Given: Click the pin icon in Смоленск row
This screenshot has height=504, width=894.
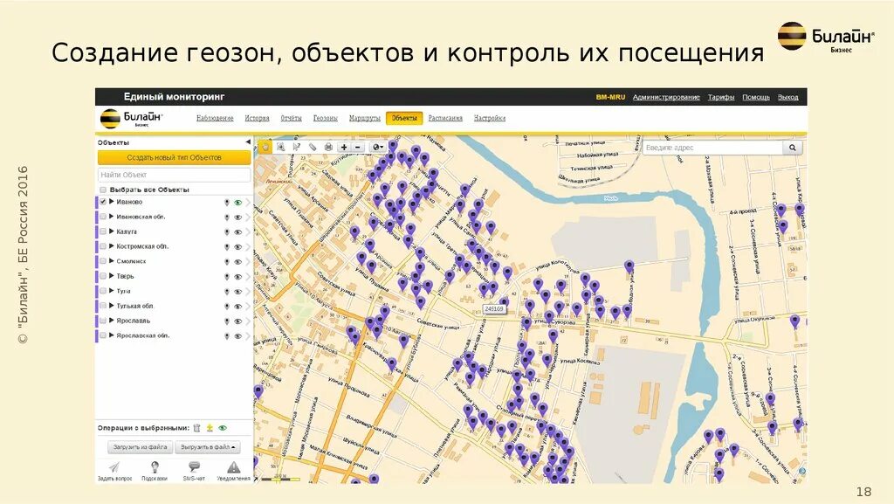Looking at the screenshot, I should (x=227, y=262).
